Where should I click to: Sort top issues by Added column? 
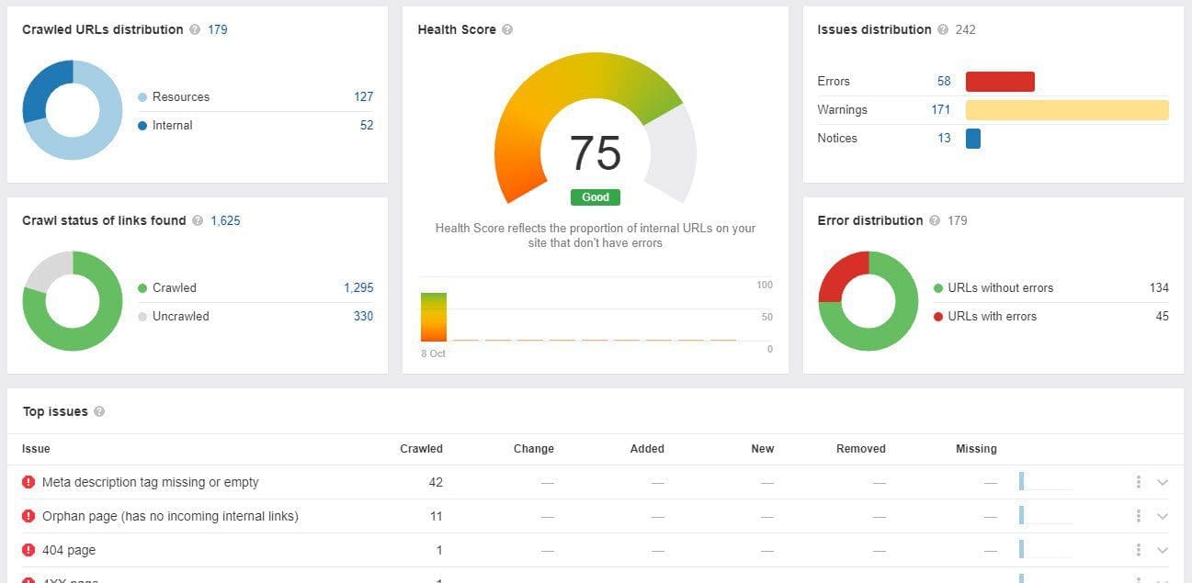tap(647, 449)
